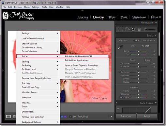Click the purple color label swatch

coord(65,117)
